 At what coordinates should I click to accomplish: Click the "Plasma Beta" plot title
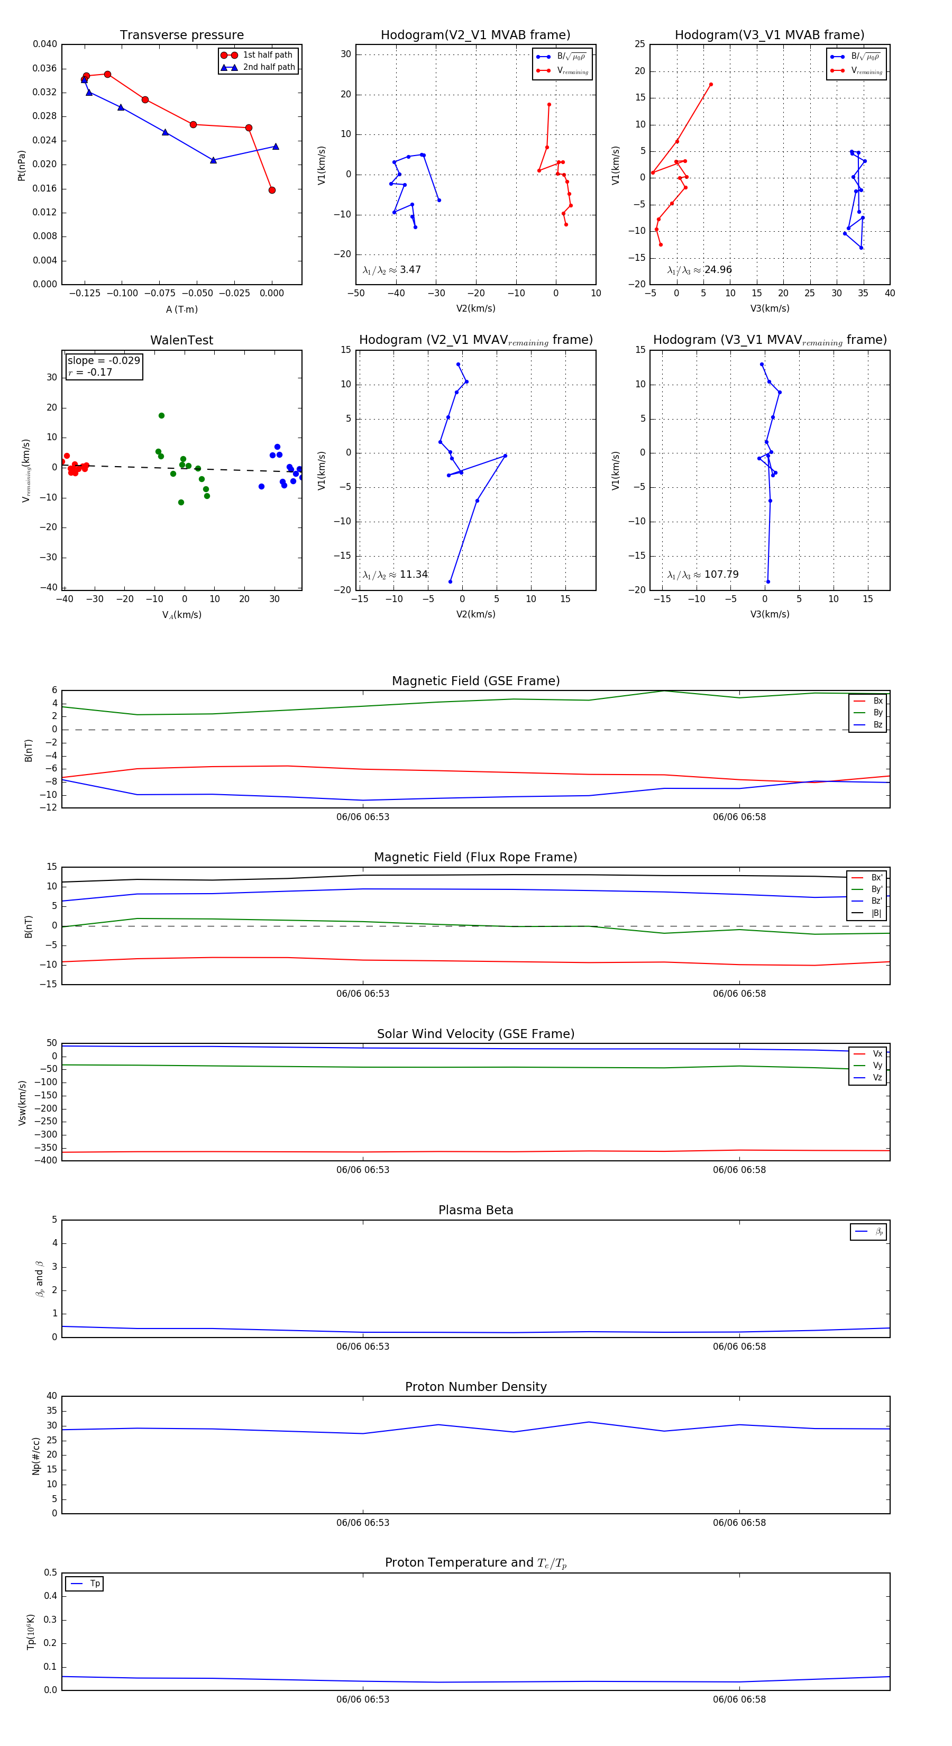pos(475,1211)
